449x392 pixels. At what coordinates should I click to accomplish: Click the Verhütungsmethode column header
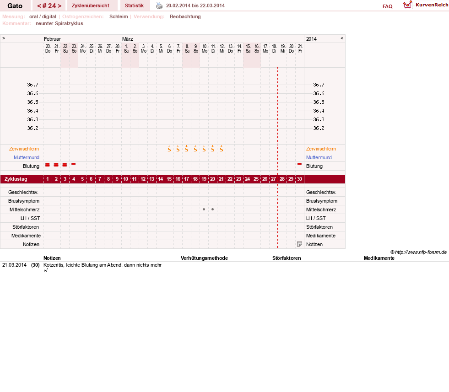click(x=204, y=258)
